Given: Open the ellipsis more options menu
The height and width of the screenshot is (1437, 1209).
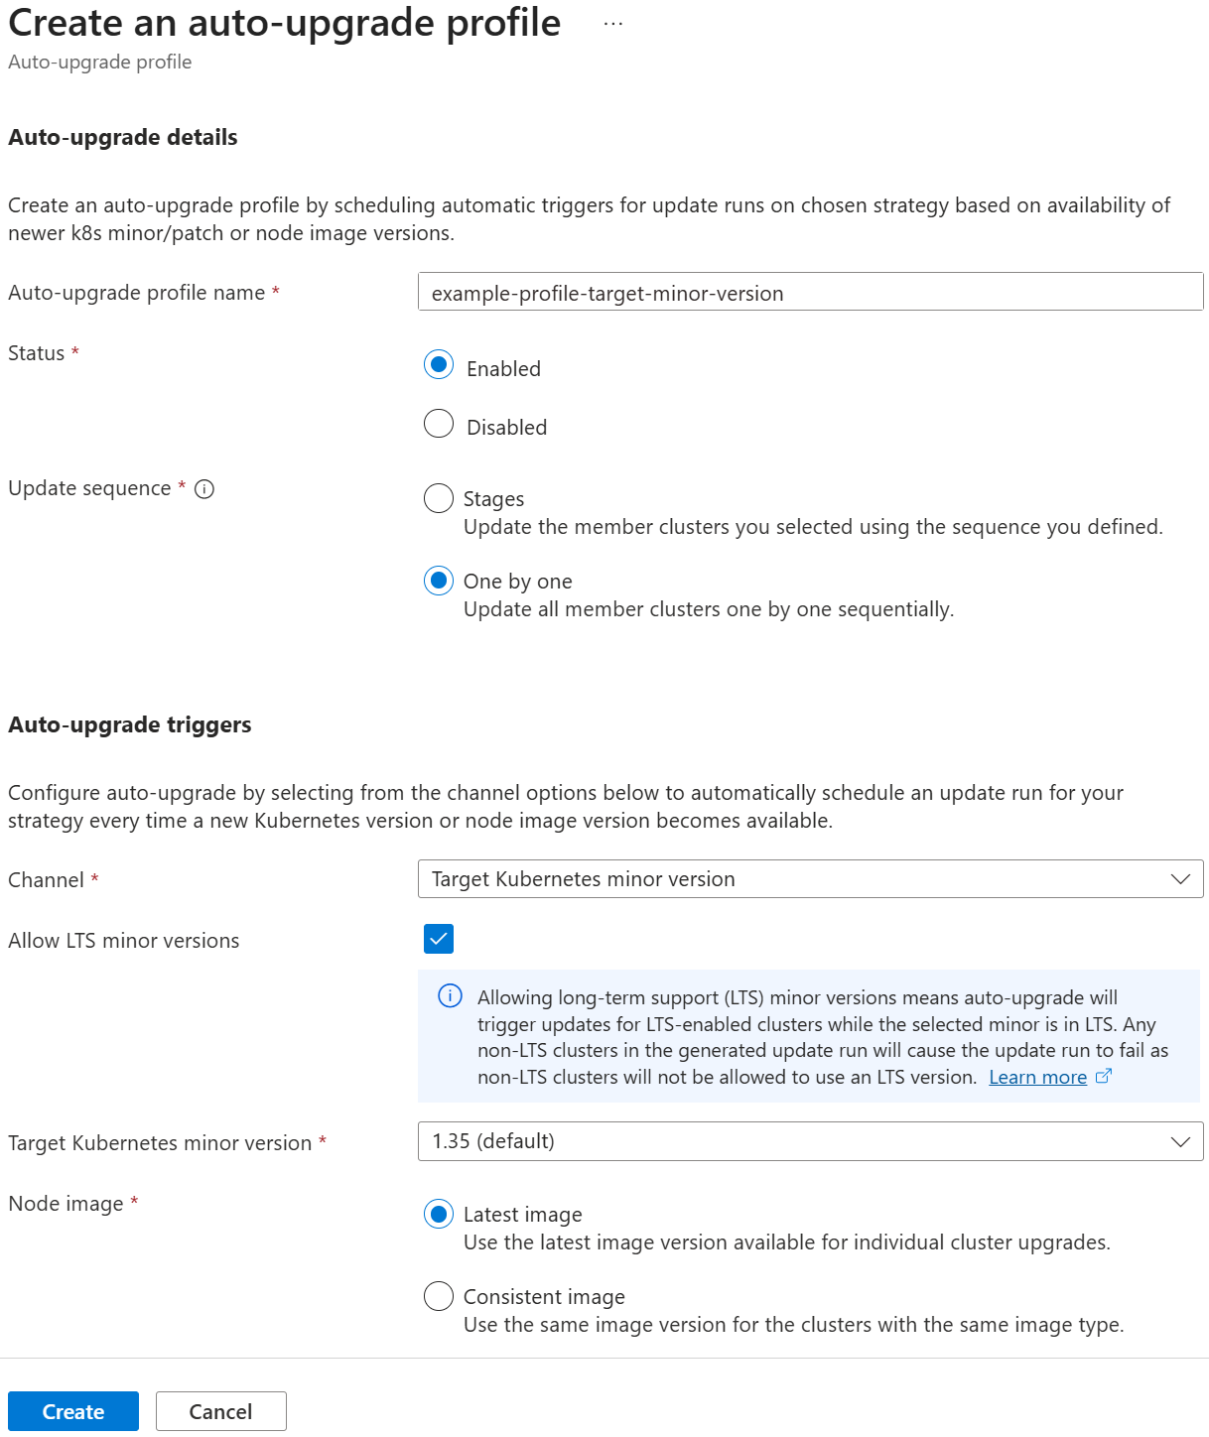Looking at the screenshot, I should [x=613, y=23].
